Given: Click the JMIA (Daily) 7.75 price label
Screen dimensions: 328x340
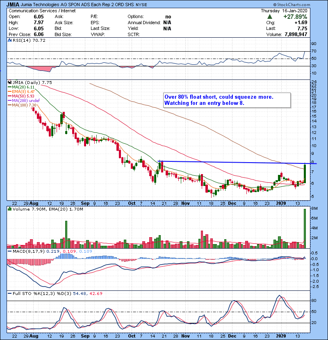Looking at the screenshot, I should tap(32, 82).
